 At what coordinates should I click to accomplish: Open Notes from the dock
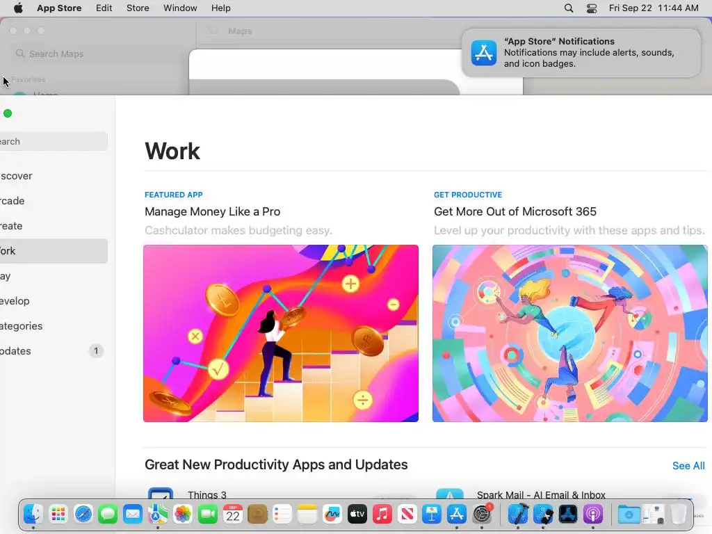[x=307, y=515]
